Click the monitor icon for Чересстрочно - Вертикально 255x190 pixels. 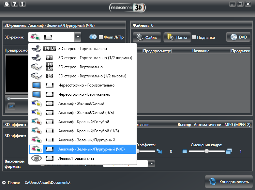(x=37, y=94)
